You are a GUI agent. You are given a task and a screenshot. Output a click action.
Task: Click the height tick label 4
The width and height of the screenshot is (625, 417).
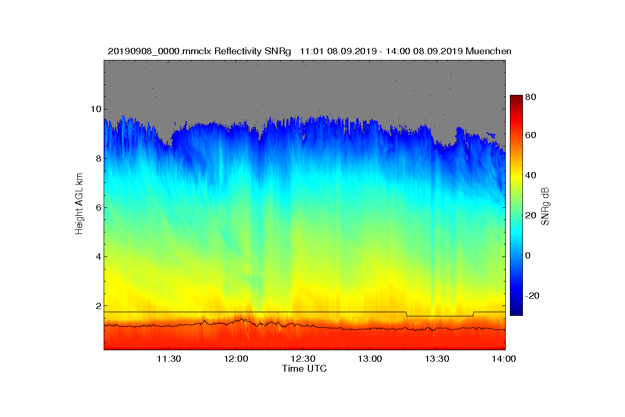tap(97, 256)
